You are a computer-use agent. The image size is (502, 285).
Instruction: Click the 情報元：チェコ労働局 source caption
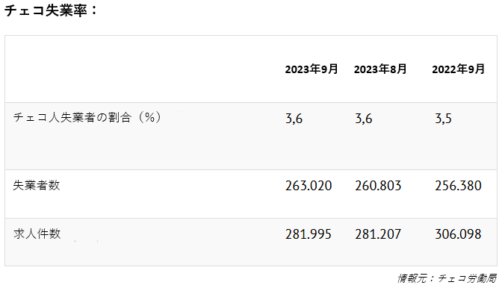click(x=447, y=278)
